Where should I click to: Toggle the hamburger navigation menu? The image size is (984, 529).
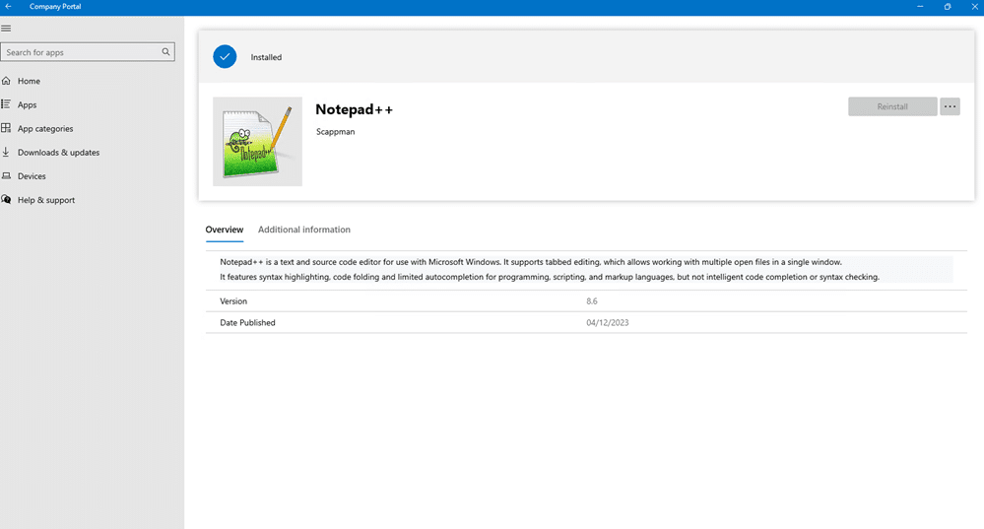point(6,29)
